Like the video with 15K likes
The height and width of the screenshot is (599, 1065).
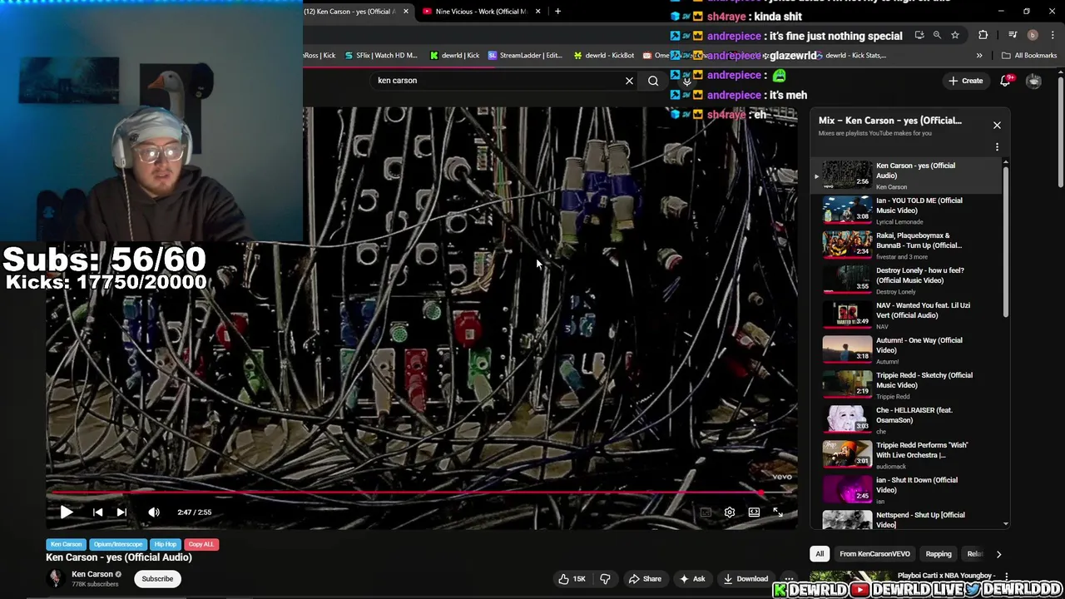pyautogui.click(x=572, y=579)
